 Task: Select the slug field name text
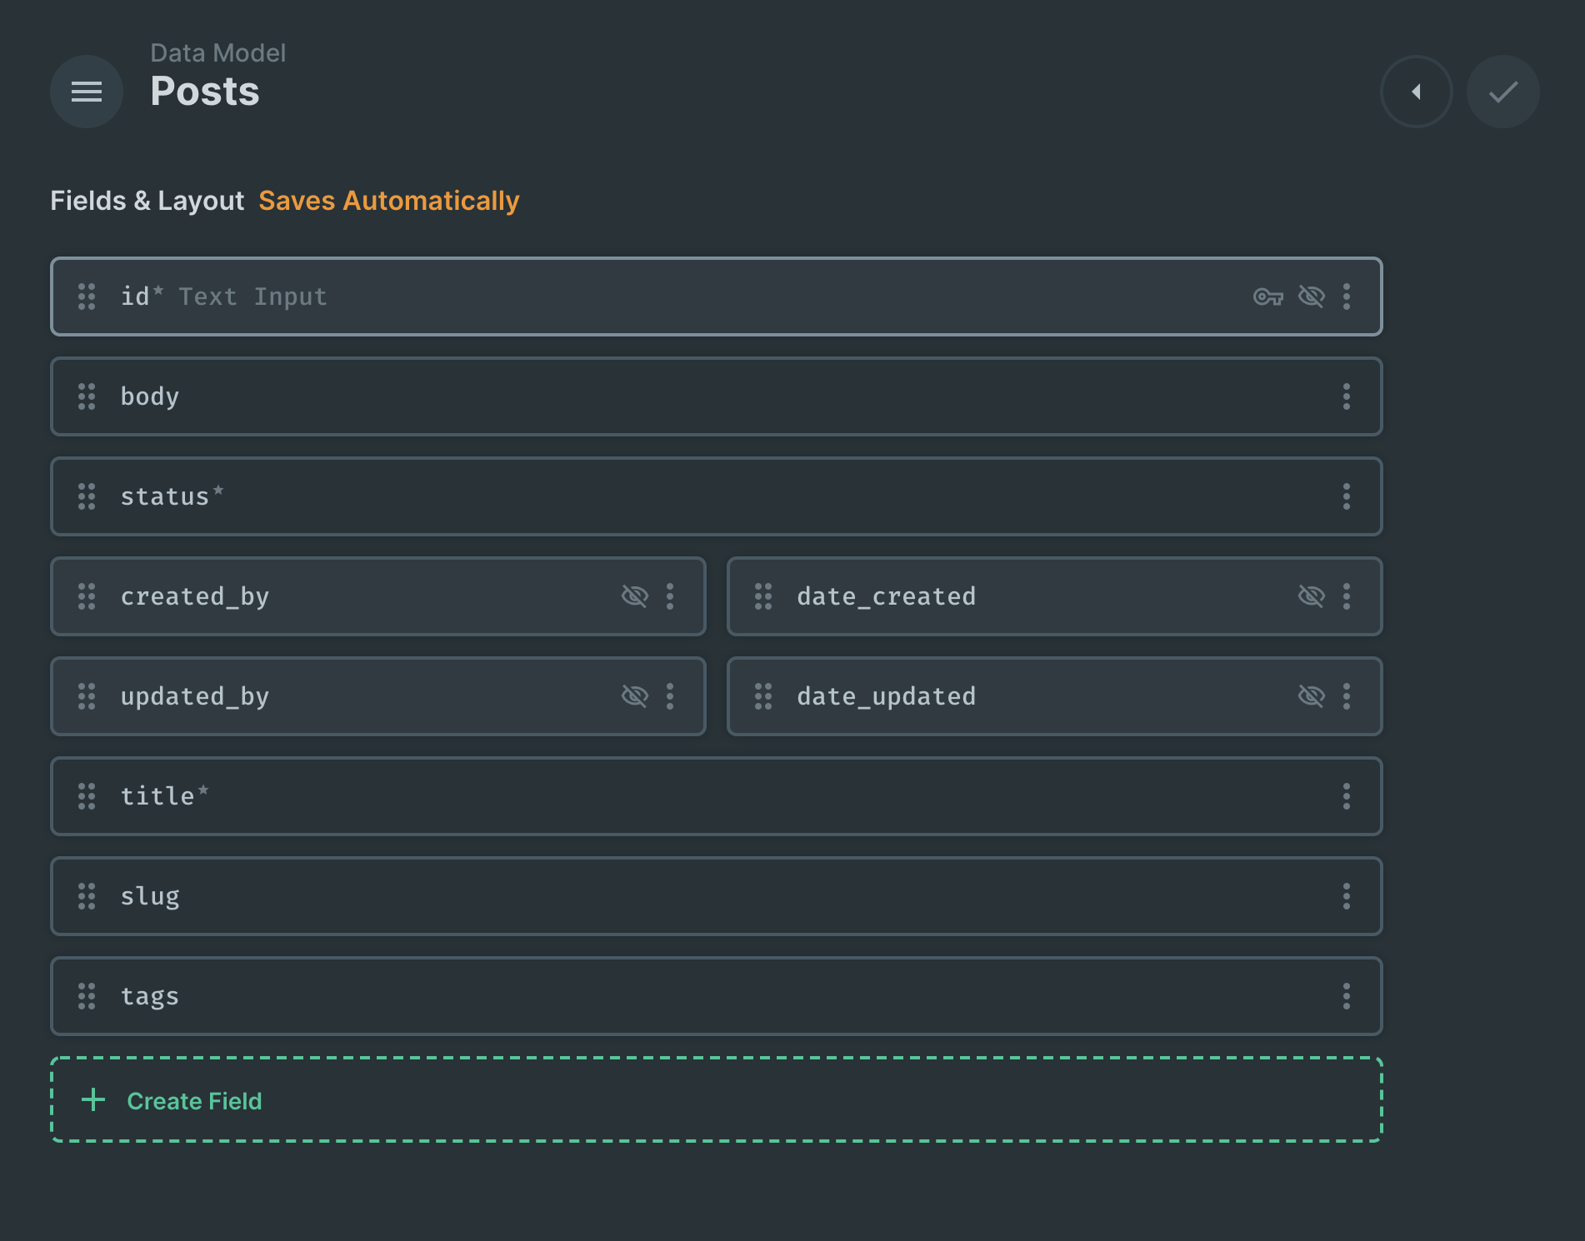coord(150,897)
